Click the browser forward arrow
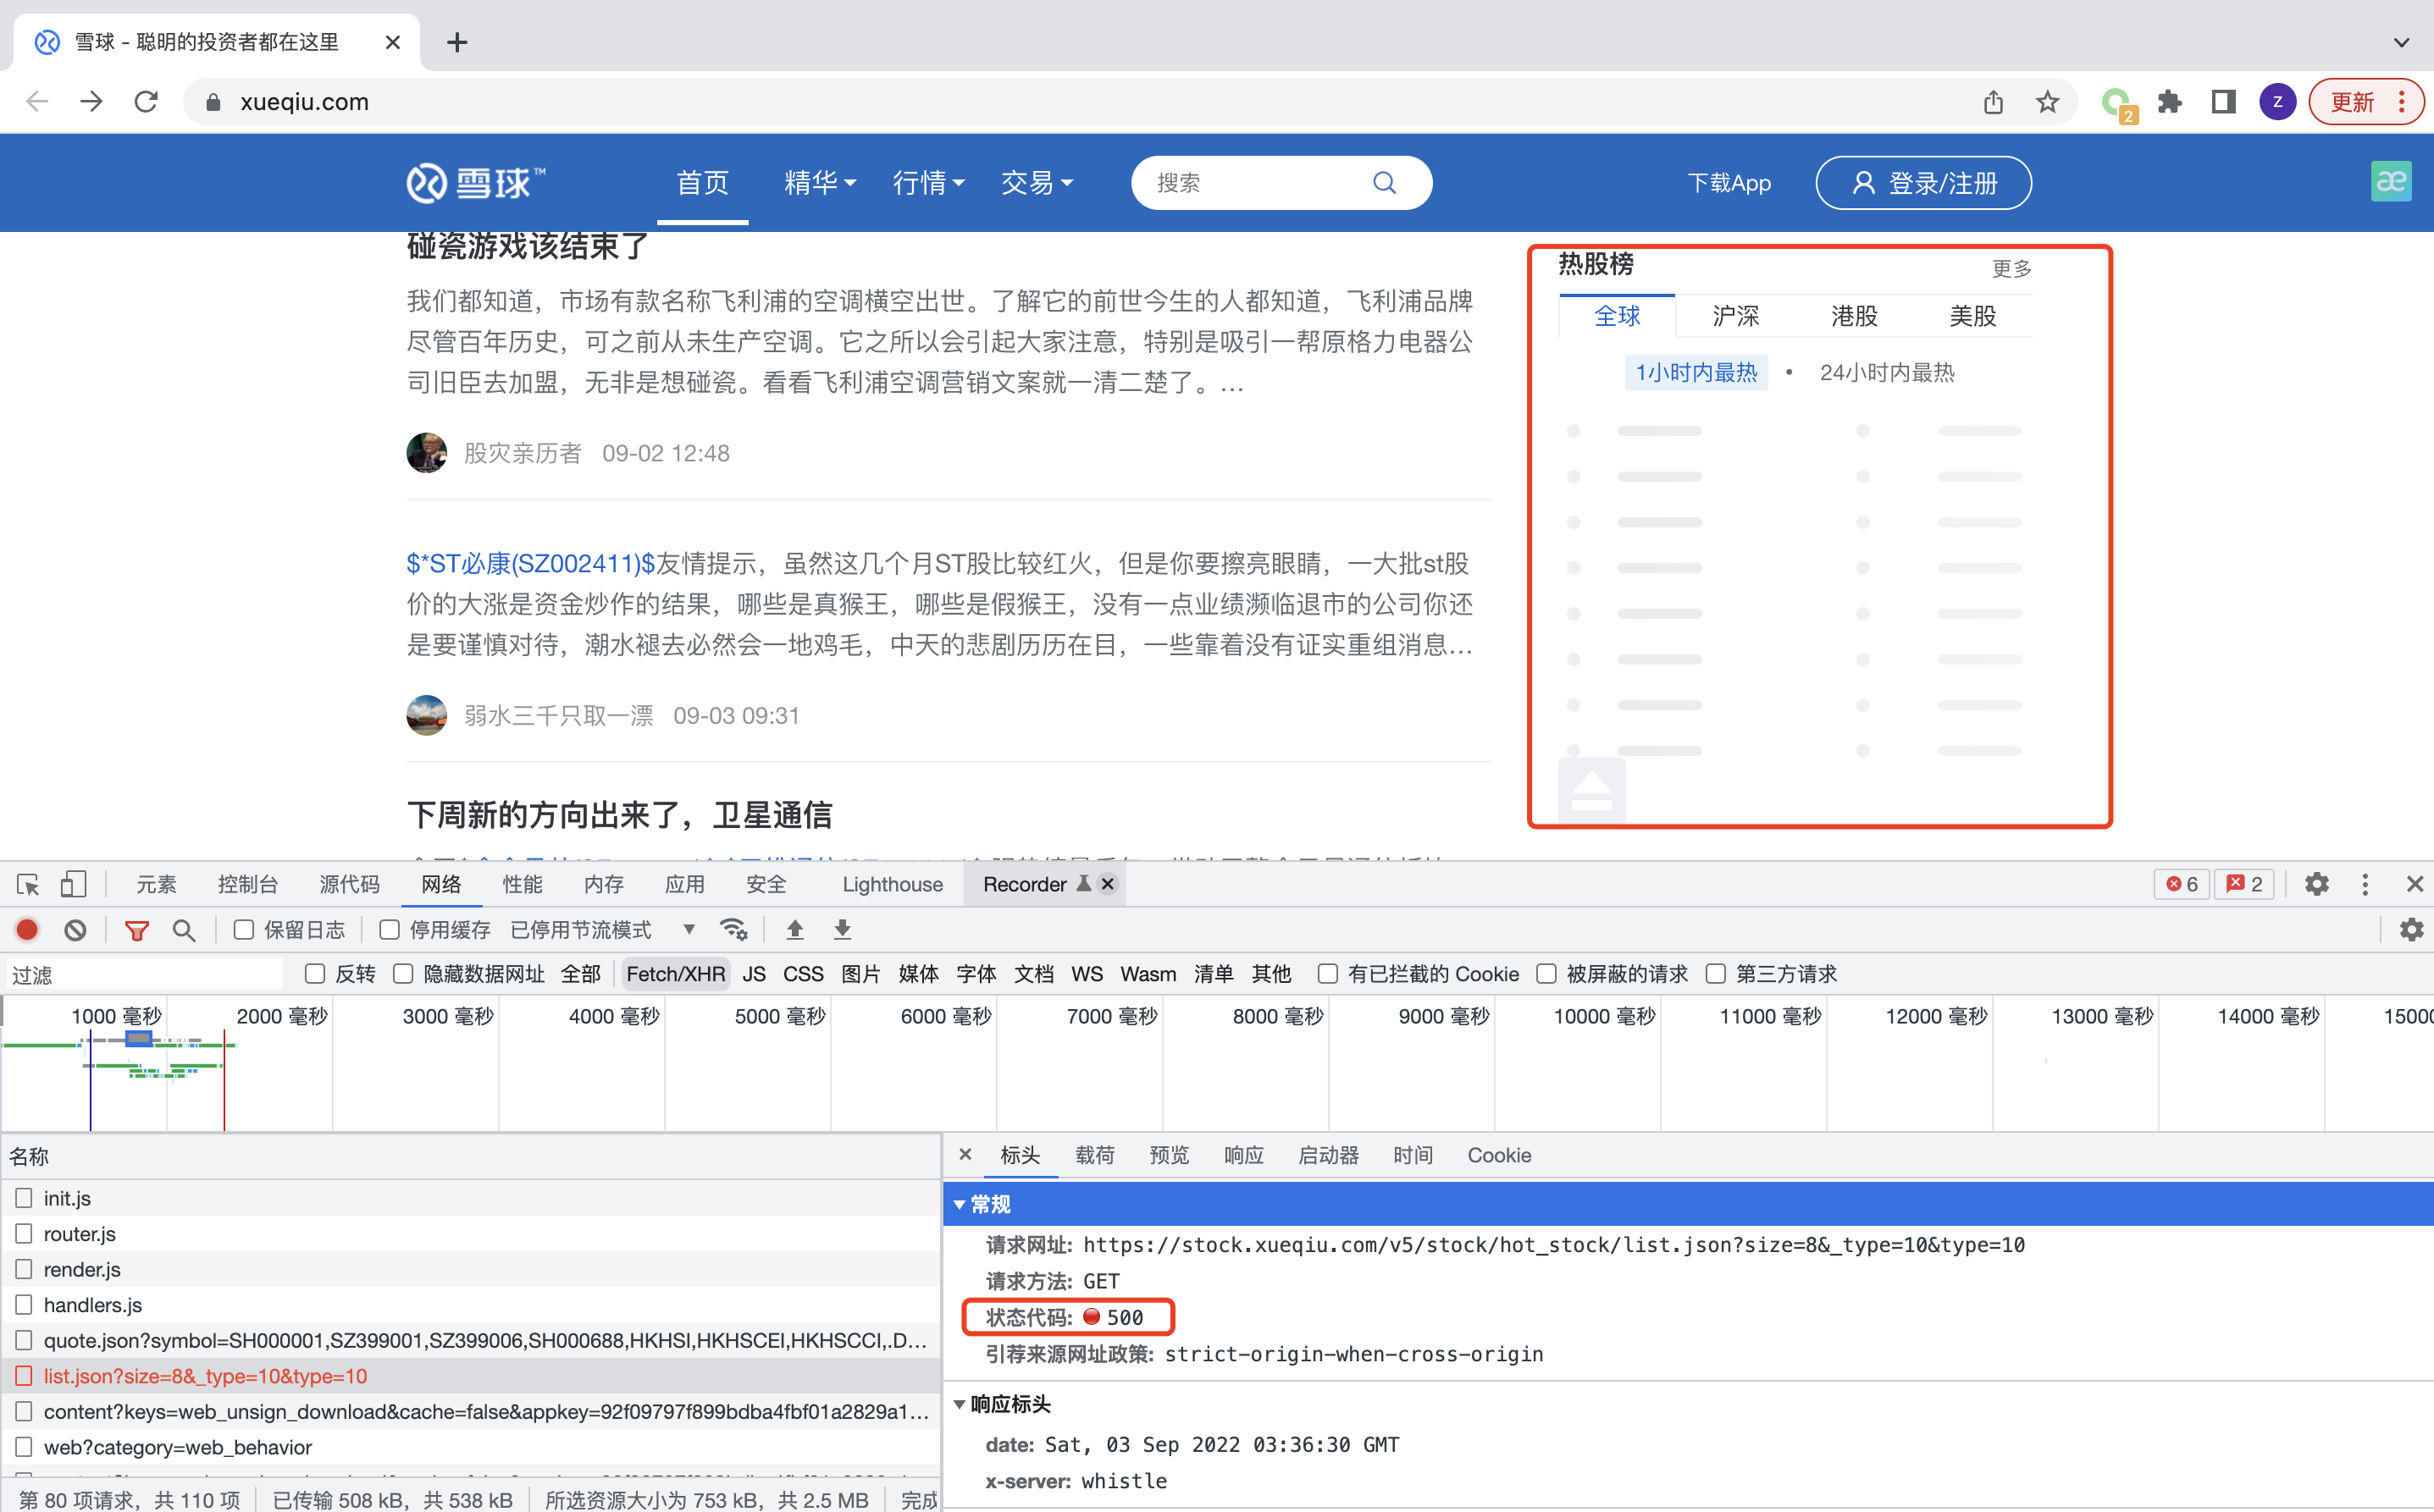Viewport: 2434px width, 1512px height. click(91, 101)
